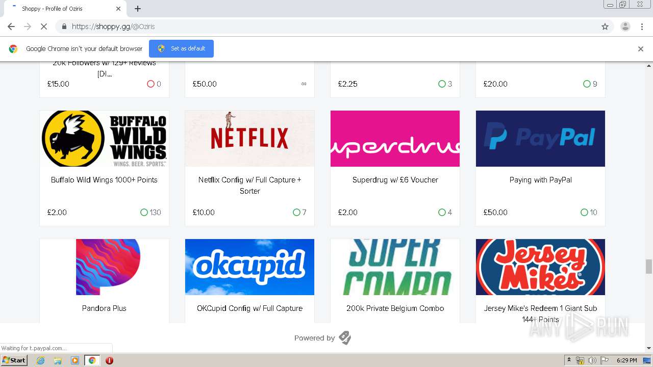Click the £20.00 price
Viewport: 653px width, 367px height.
pos(495,84)
